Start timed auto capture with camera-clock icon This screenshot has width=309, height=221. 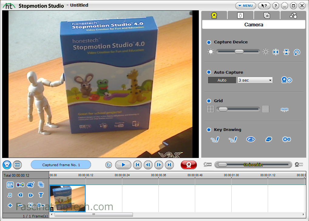coord(287,80)
